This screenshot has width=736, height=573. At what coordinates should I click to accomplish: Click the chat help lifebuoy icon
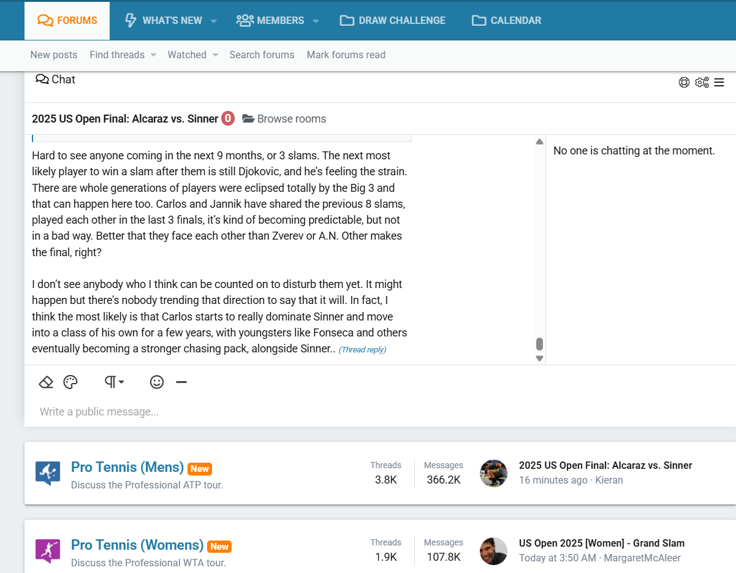point(684,82)
